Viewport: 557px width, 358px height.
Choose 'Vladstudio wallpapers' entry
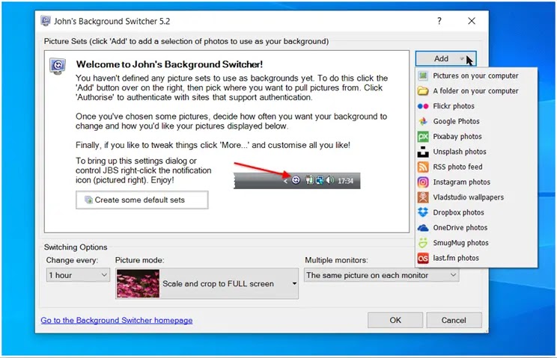tap(476, 197)
